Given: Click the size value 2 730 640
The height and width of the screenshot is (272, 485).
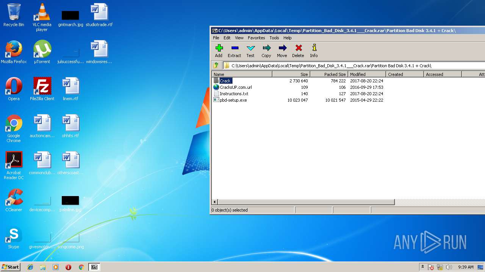Looking at the screenshot, I should click(299, 81).
